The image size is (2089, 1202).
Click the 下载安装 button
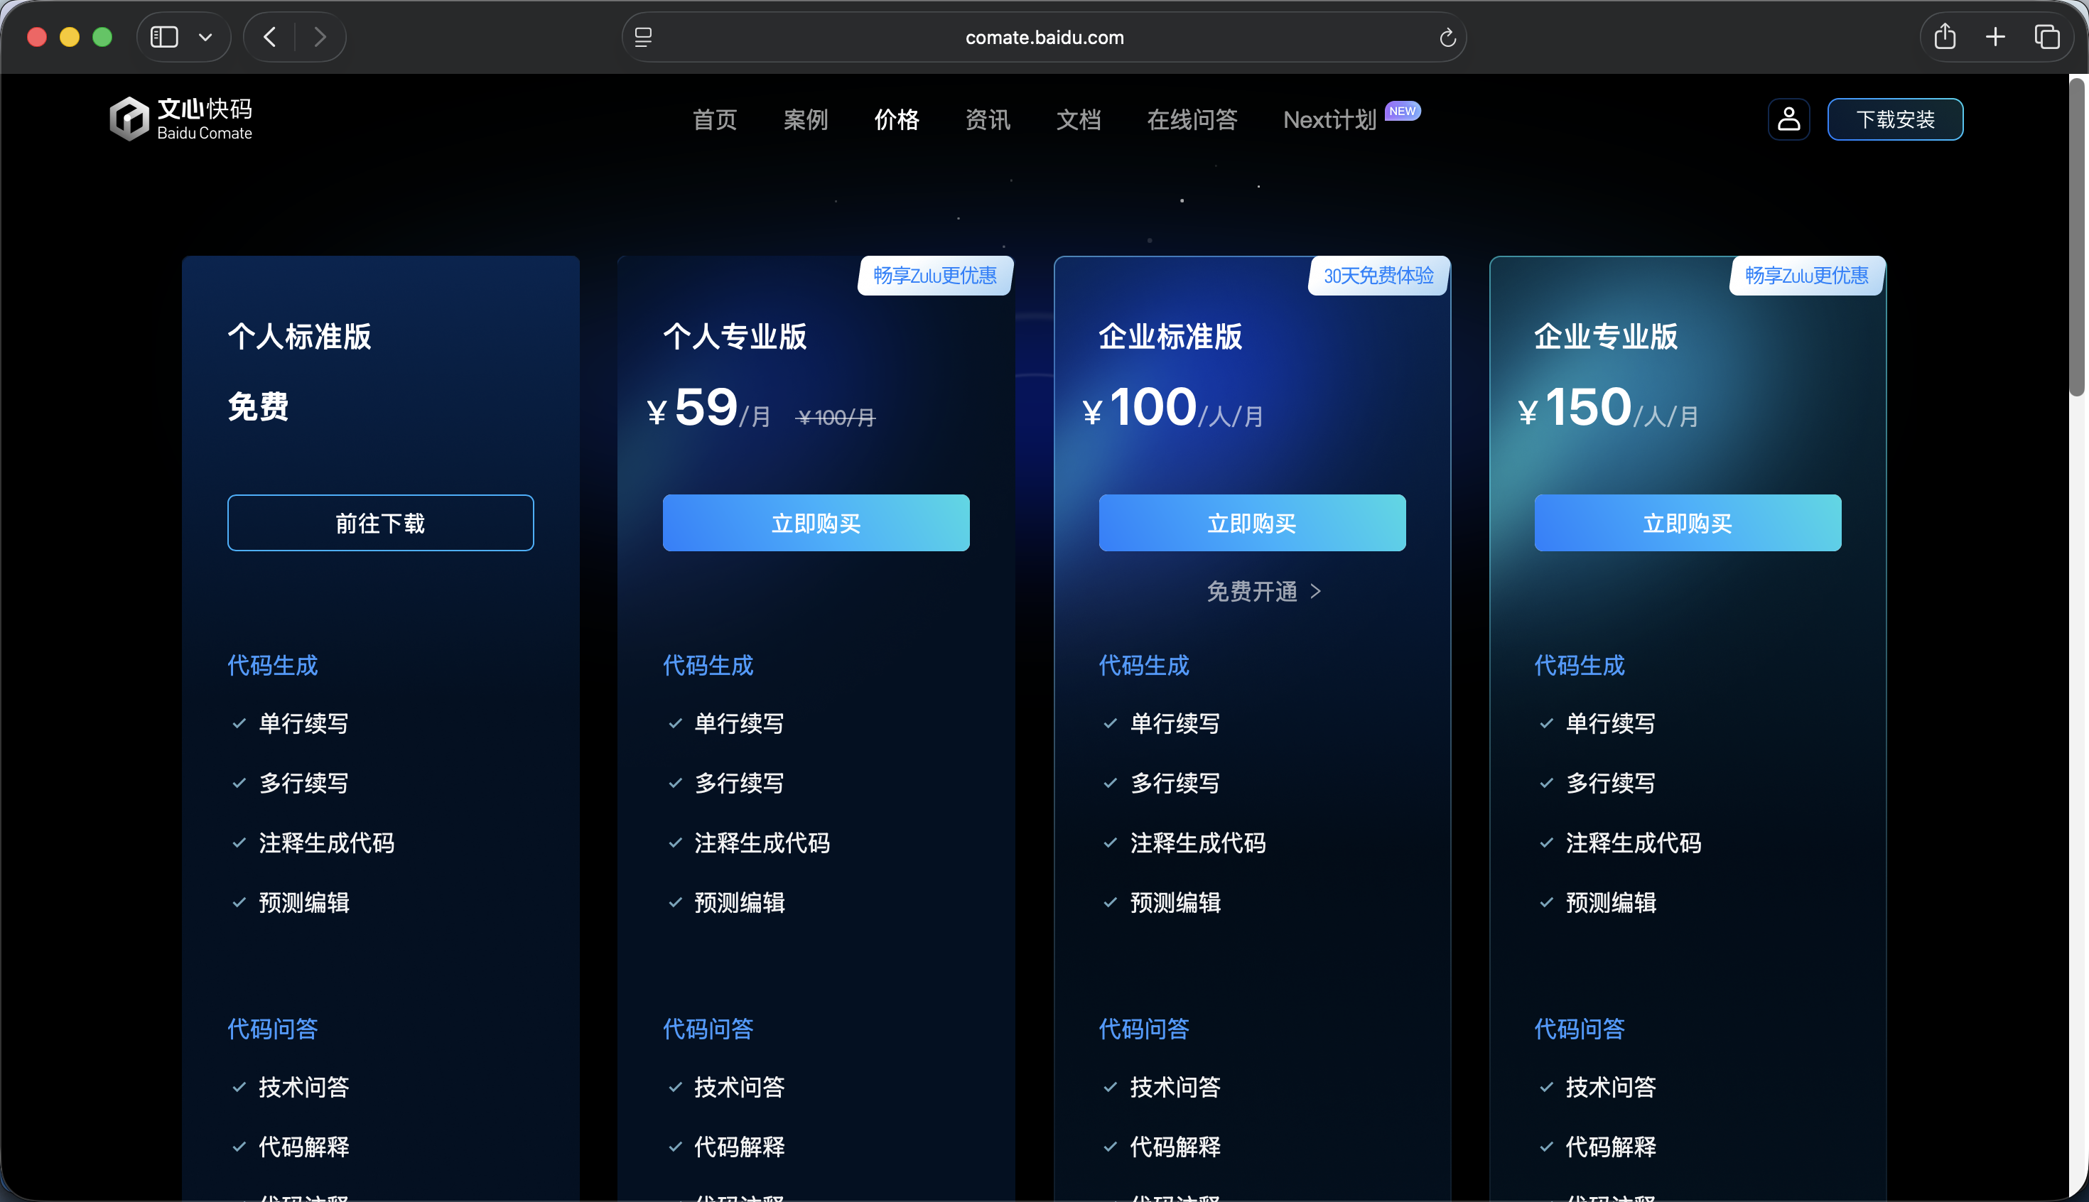click(x=1895, y=120)
